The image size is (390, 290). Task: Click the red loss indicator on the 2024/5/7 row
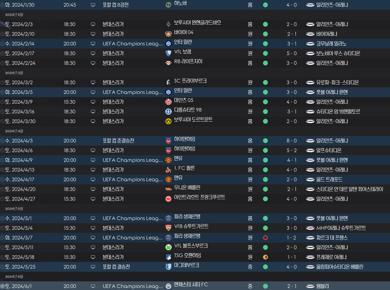(x=265, y=238)
